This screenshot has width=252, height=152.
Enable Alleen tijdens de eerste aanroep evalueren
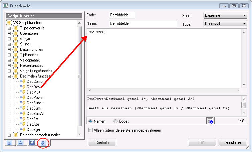(91, 130)
